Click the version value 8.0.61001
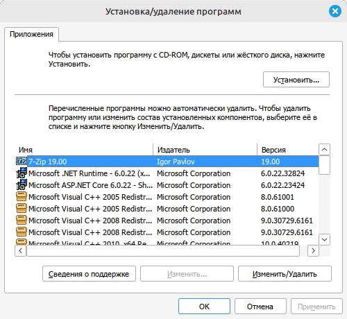 [x=278, y=197]
